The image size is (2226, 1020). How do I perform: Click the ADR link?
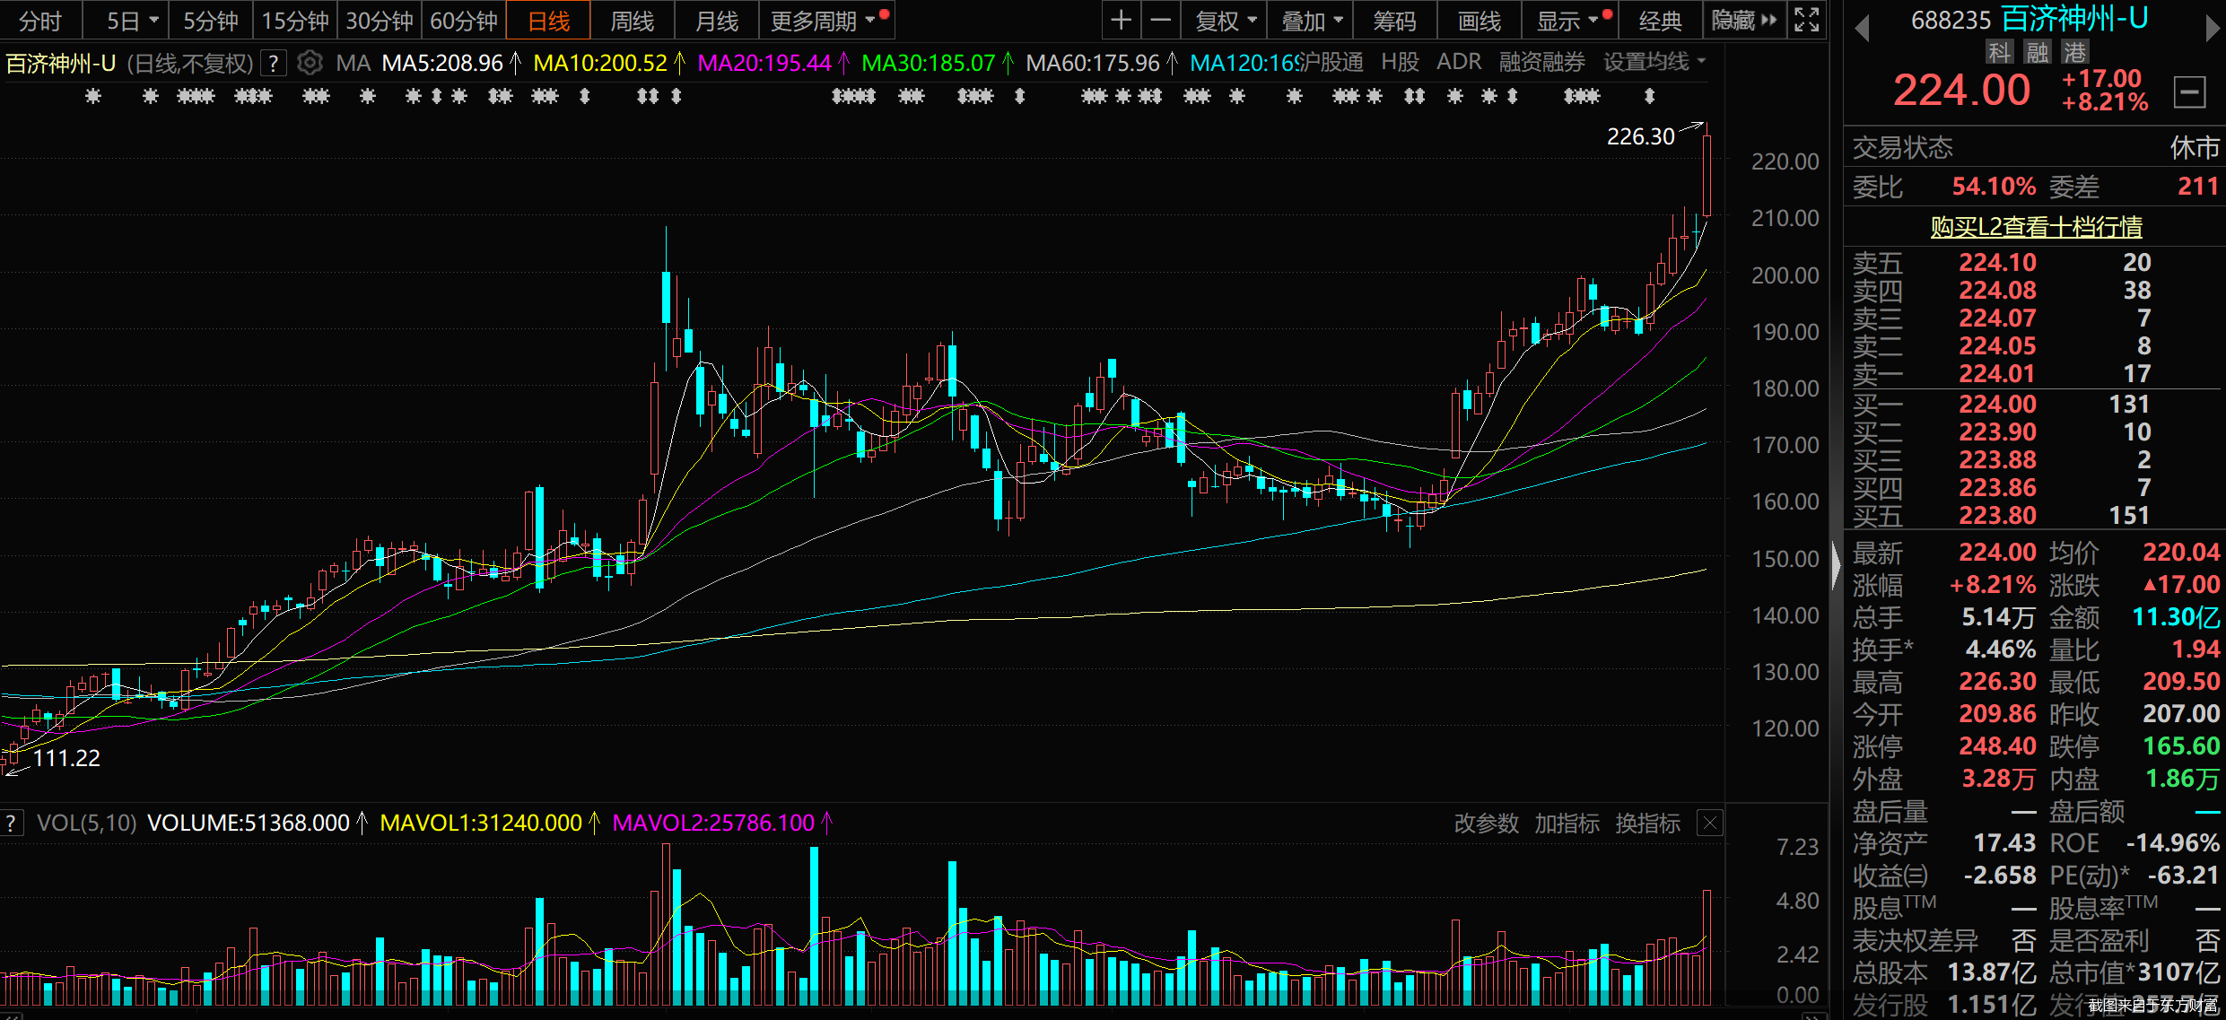click(x=1459, y=62)
